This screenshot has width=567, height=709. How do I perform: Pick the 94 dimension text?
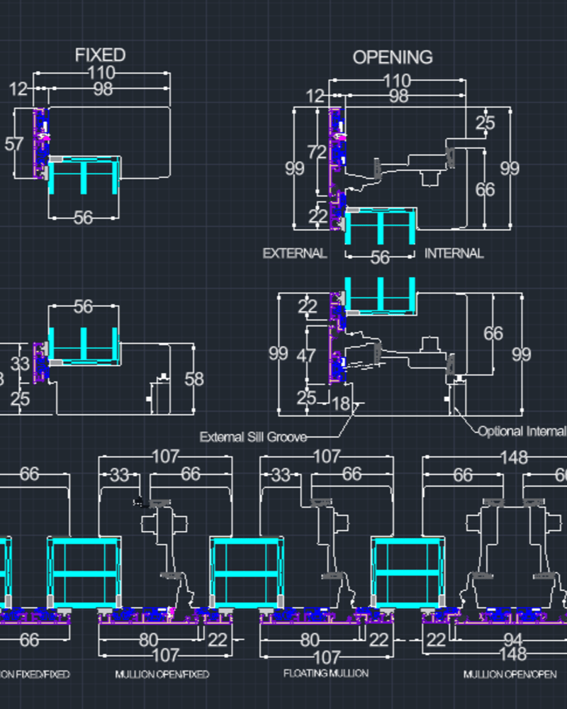tap(504, 640)
